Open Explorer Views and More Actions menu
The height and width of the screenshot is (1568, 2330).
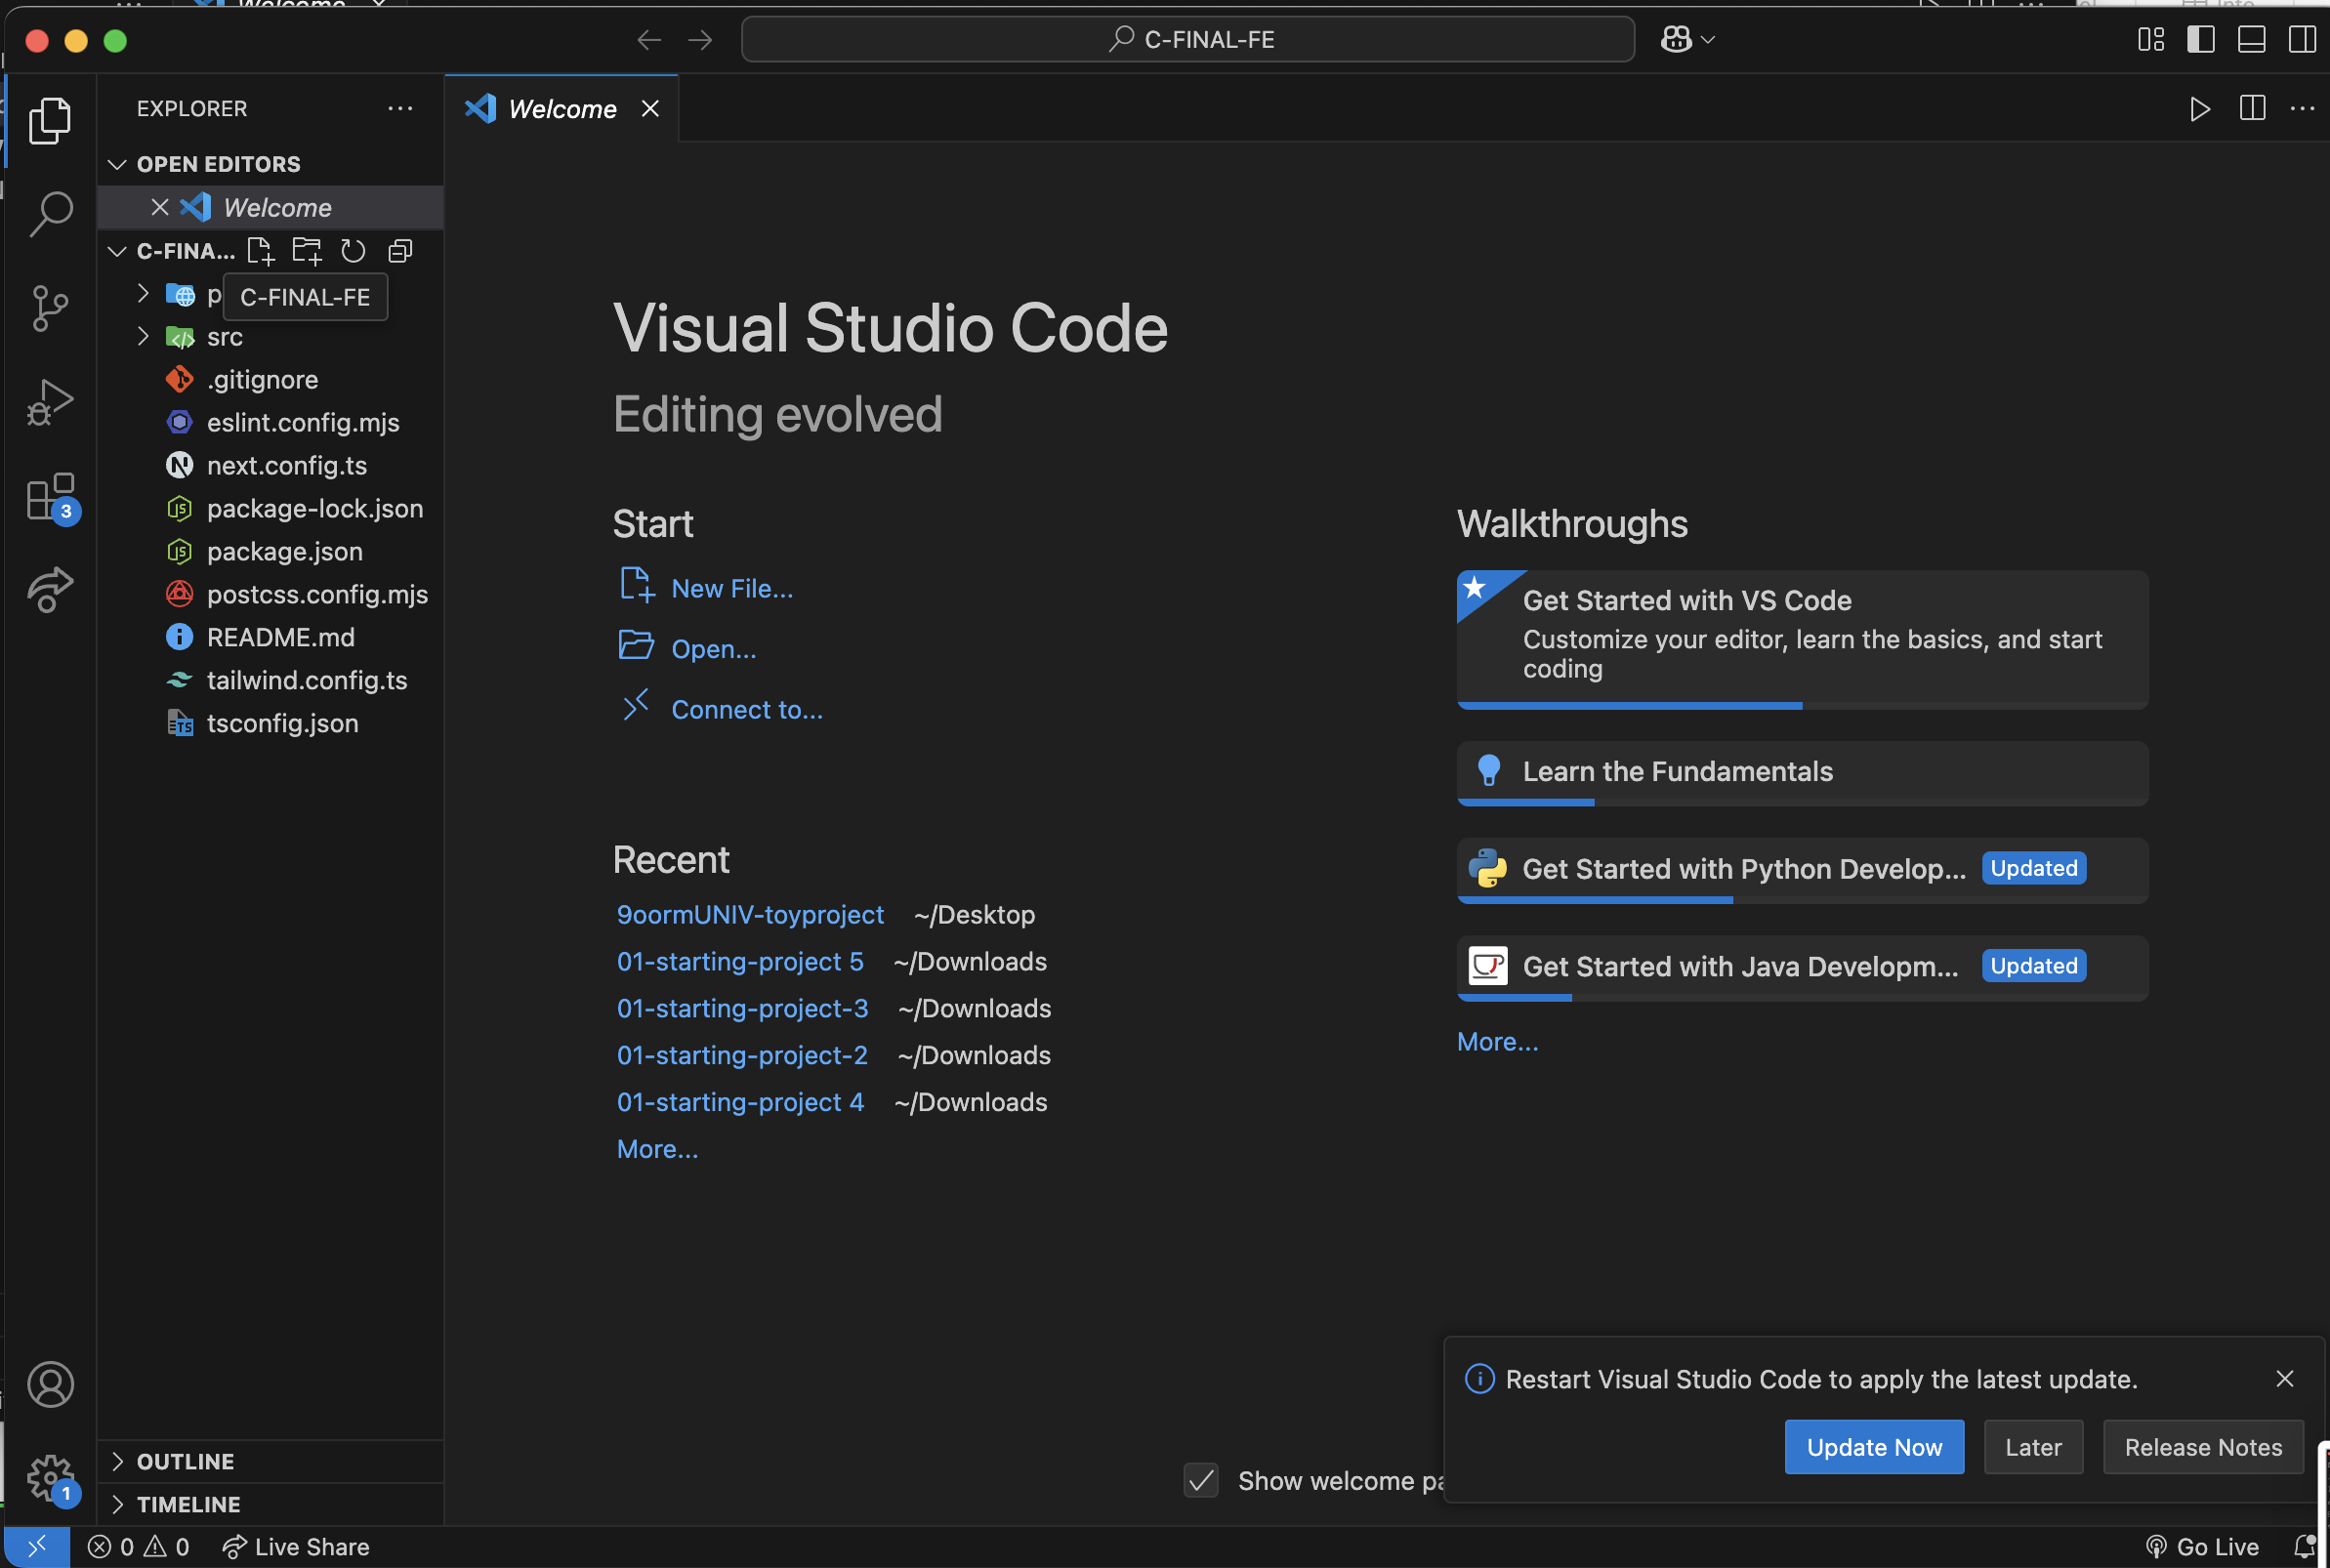pyautogui.click(x=400, y=108)
